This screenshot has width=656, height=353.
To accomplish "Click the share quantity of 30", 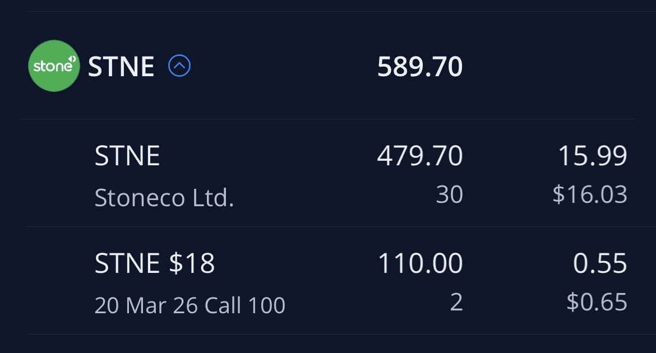I will pos(449,195).
